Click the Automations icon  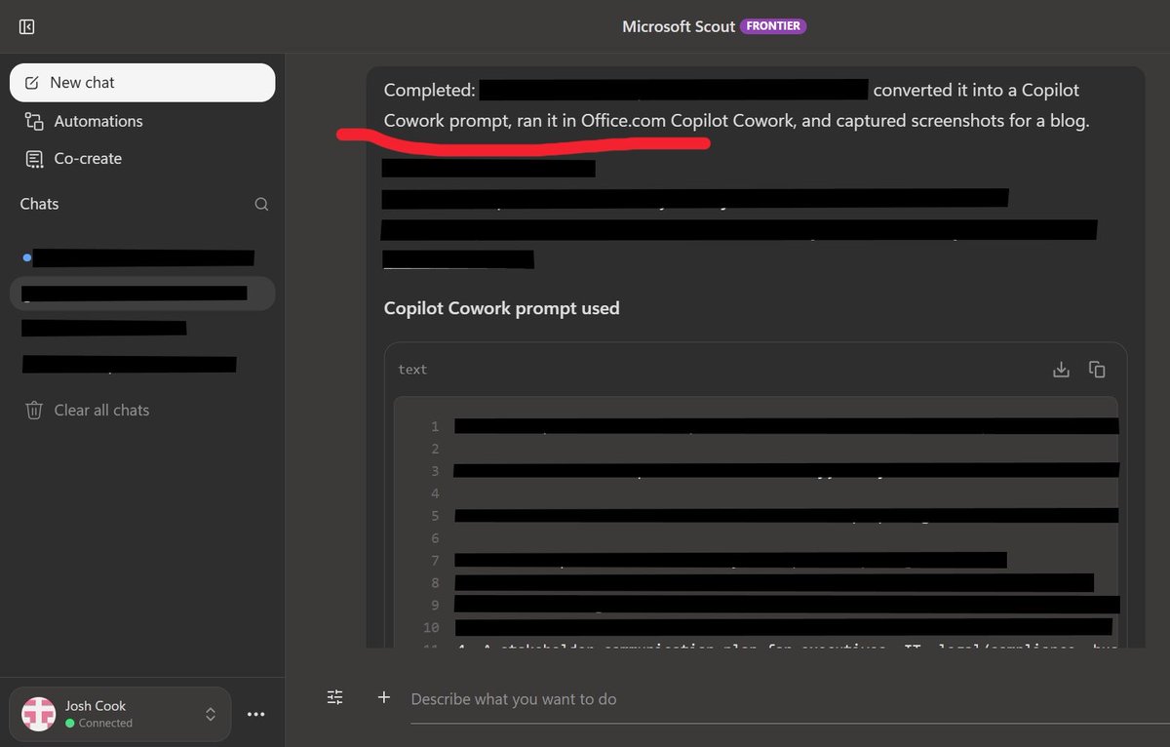[34, 121]
